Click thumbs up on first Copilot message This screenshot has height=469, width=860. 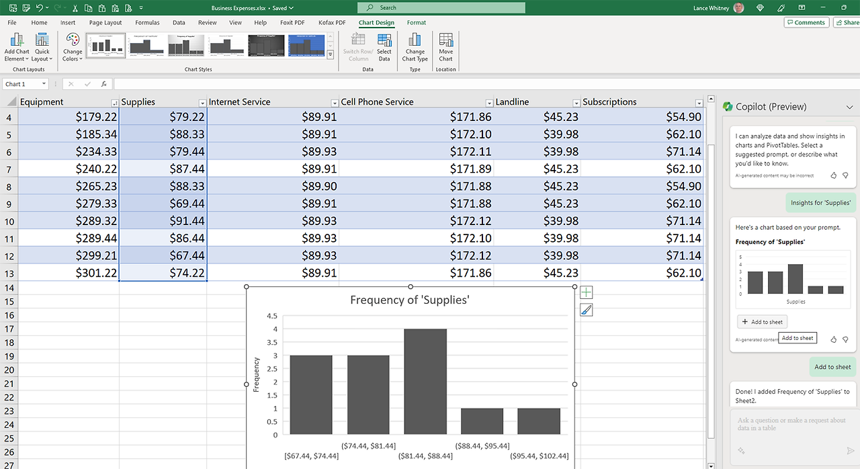tap(834, 175)
